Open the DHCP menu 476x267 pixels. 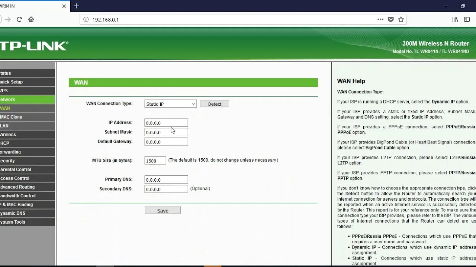tap(27, 143)
